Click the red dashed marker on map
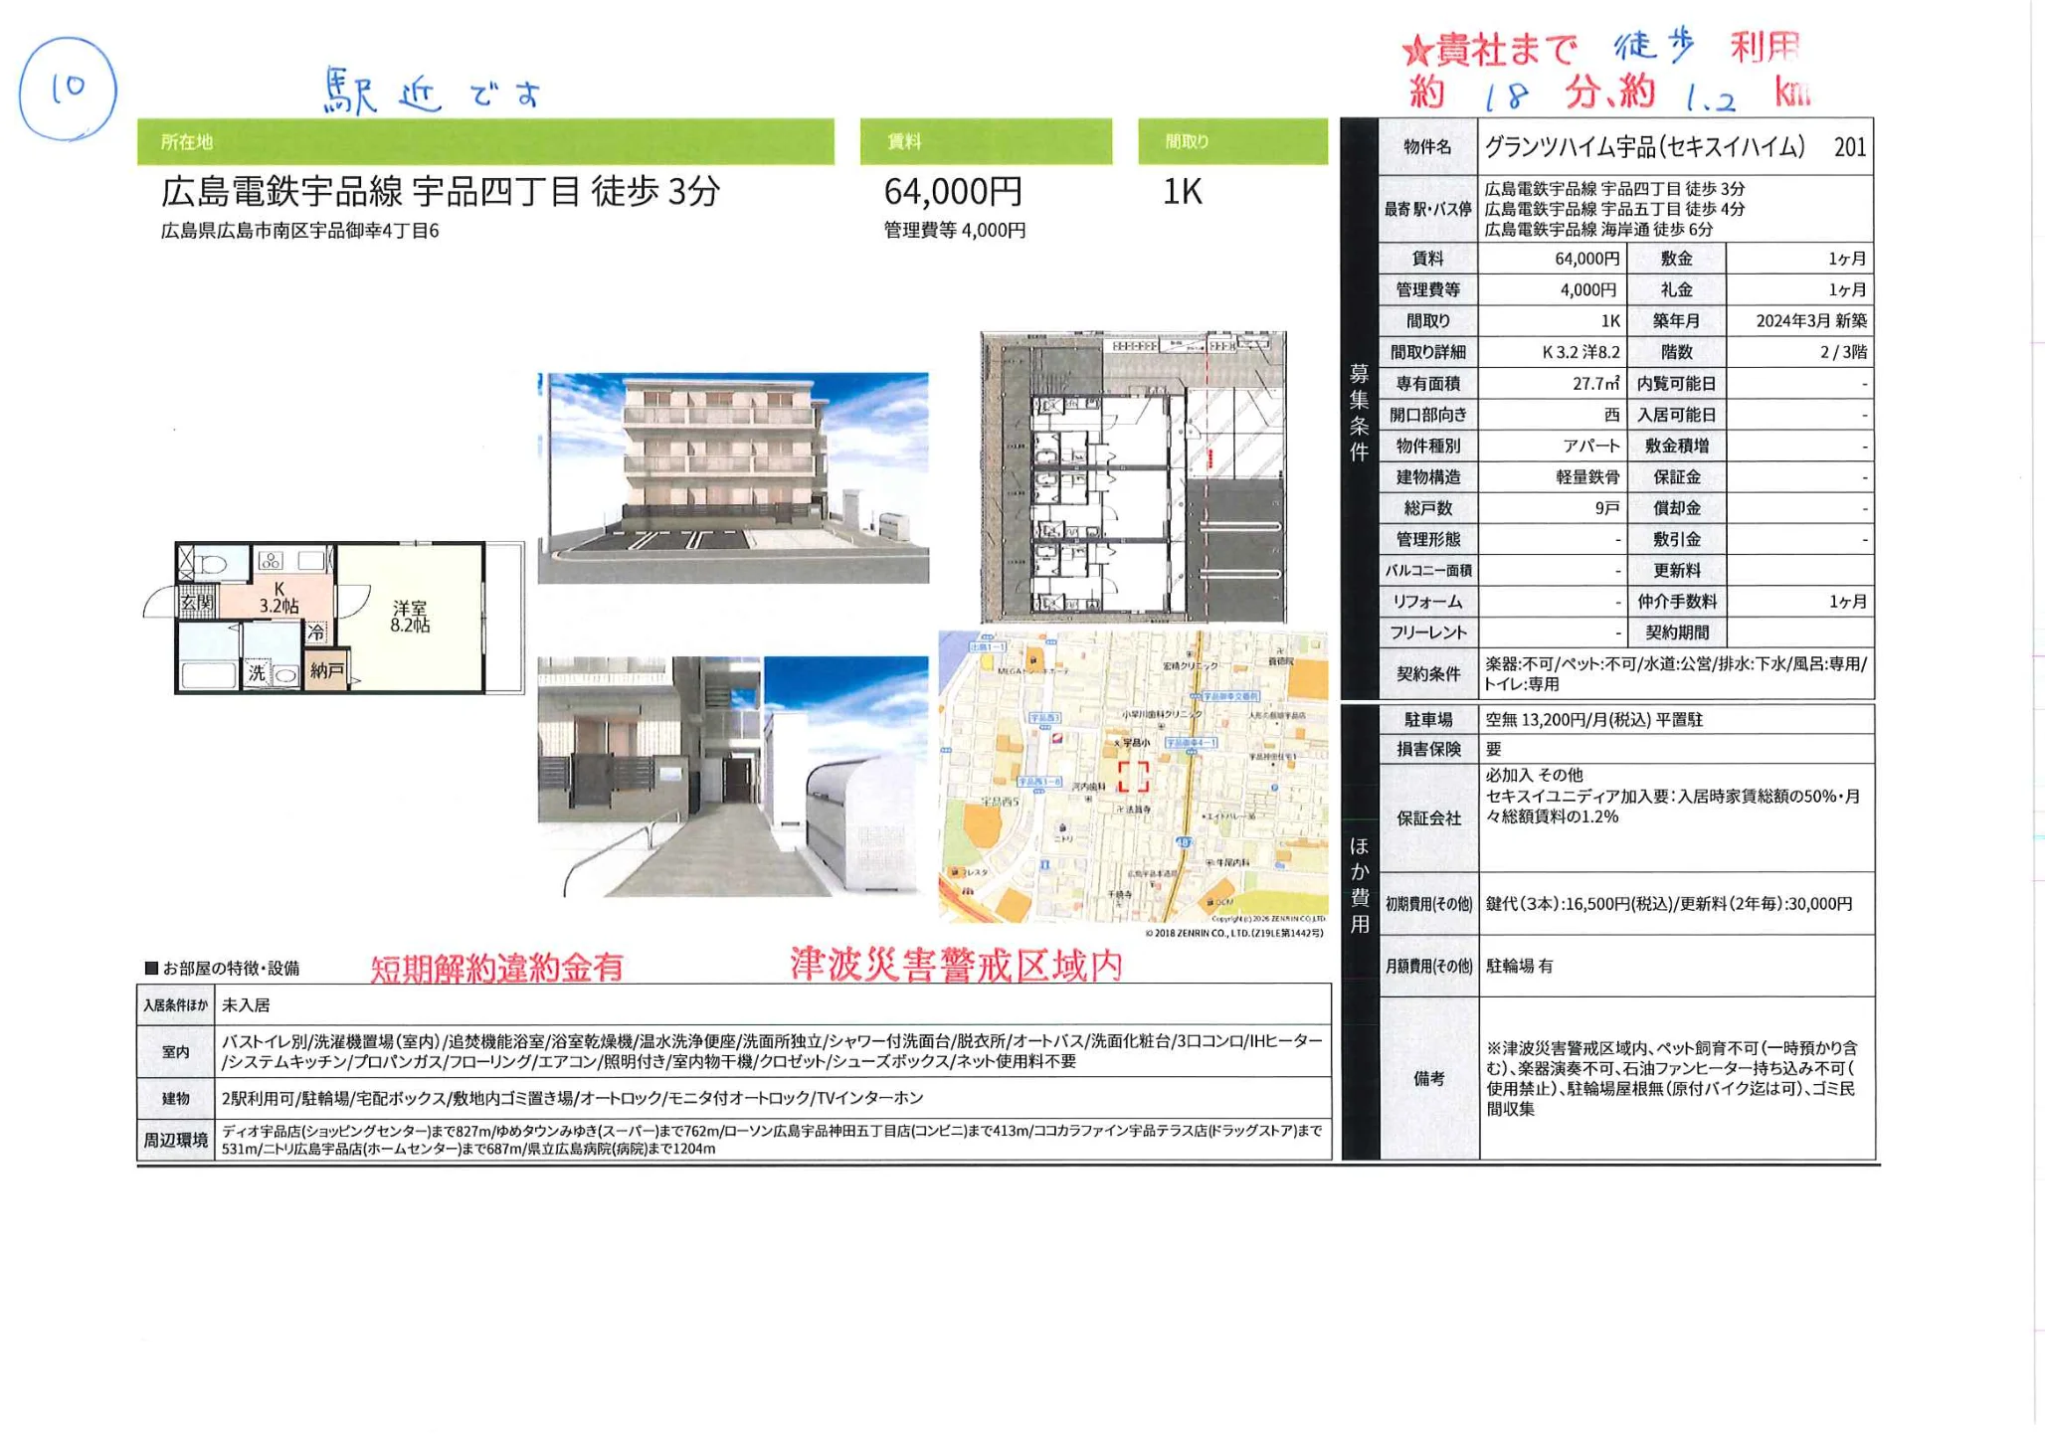 click(x=1132, y=777)
